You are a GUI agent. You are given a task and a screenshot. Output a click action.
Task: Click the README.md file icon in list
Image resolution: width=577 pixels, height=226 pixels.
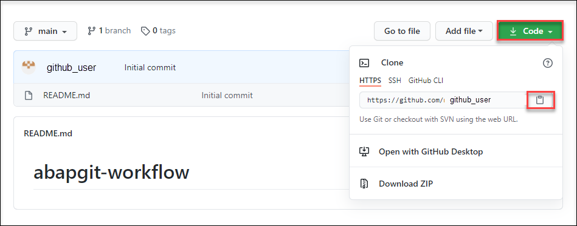tap(29, 96)
